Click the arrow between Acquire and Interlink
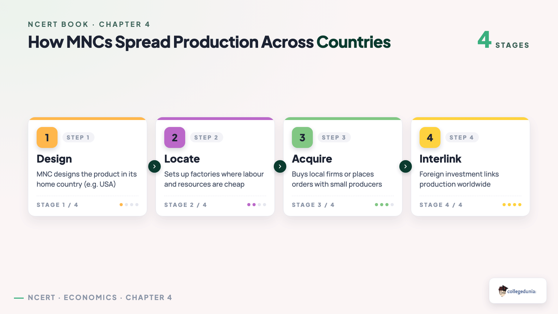The image size is (558, 314). (x=406, y=166)
